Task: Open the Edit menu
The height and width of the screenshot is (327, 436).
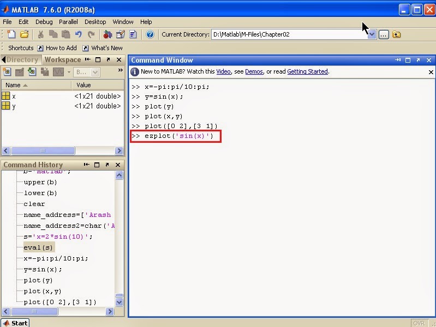Action: coord(23,22)
